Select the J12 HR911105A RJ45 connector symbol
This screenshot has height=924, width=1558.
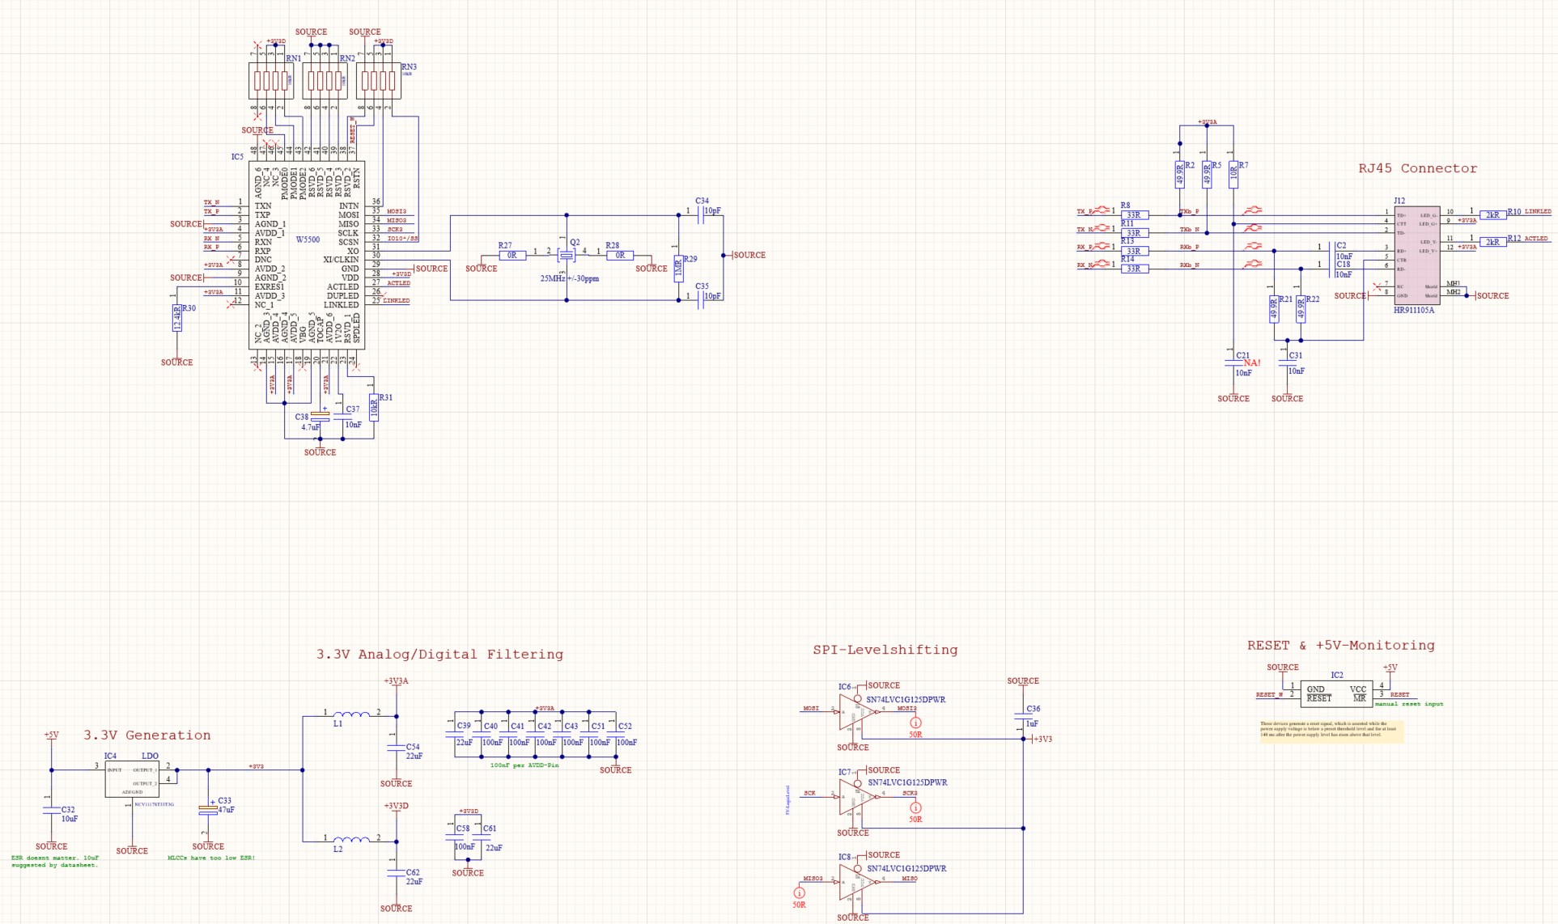[1416, 255]
